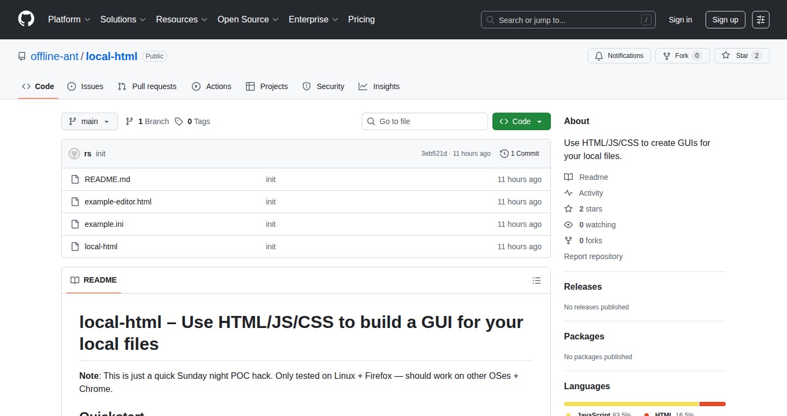Open the main branch selector
Image resolution: width=787 pixels, height=416 pixels.
coord(90,121)
